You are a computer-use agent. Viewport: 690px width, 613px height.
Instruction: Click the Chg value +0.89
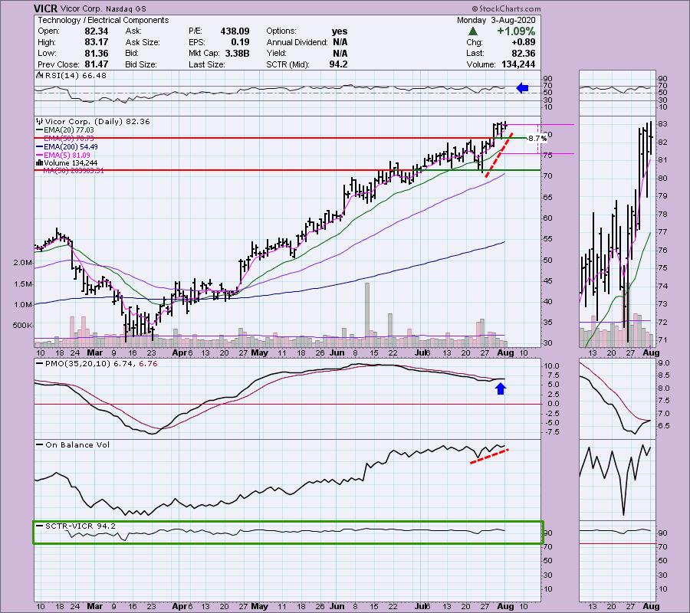click(x=523, y=42)
